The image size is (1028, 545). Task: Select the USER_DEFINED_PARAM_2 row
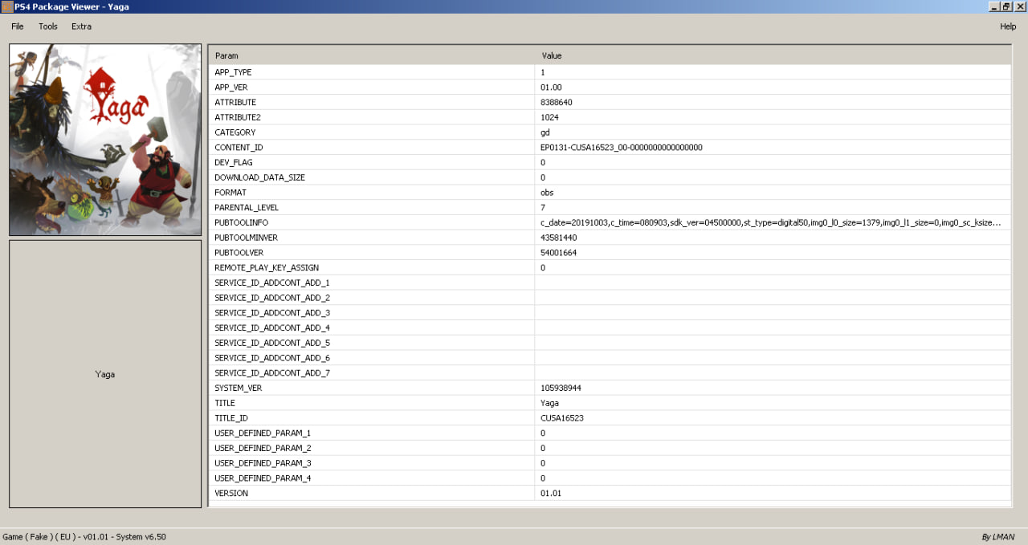click(610, 448)
